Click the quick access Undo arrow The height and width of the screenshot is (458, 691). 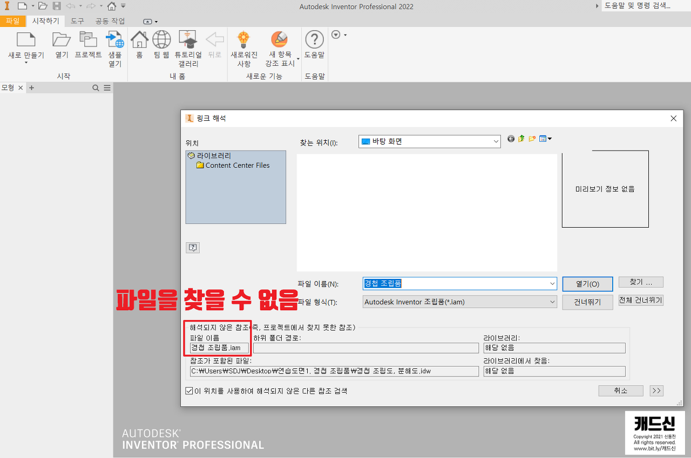click(x=71, y=6)
